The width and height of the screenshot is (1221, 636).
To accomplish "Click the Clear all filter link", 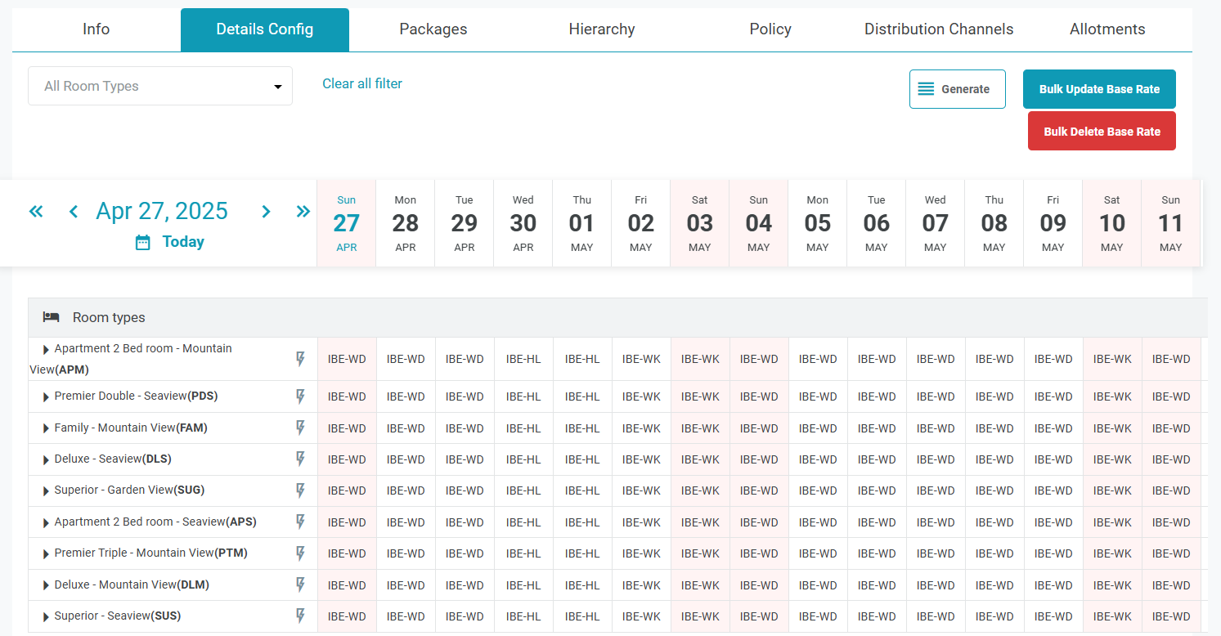I will coord(362,83).
